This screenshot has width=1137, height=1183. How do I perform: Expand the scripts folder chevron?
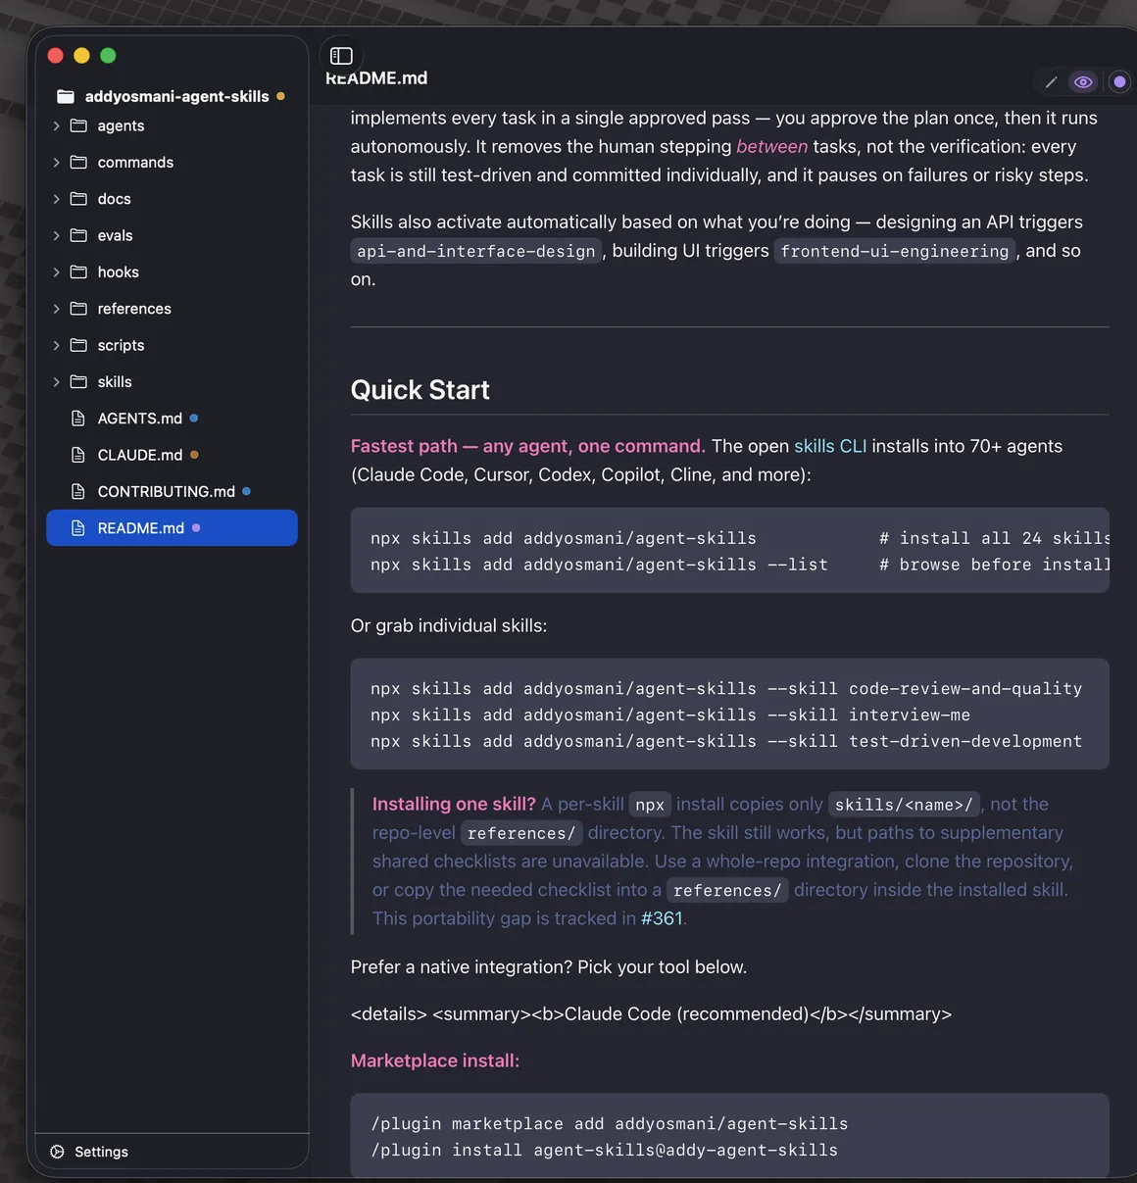click(56, 345)
